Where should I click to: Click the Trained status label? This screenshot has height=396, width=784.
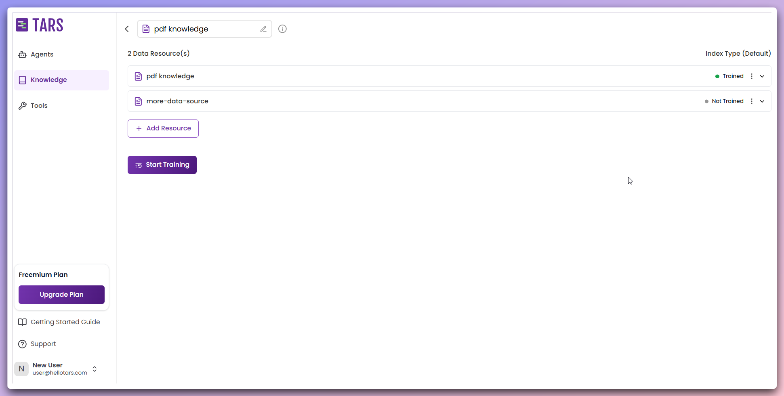[733, 76]
